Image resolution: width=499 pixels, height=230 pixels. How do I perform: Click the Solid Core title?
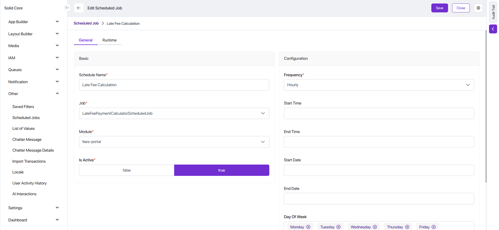point(13,8)
